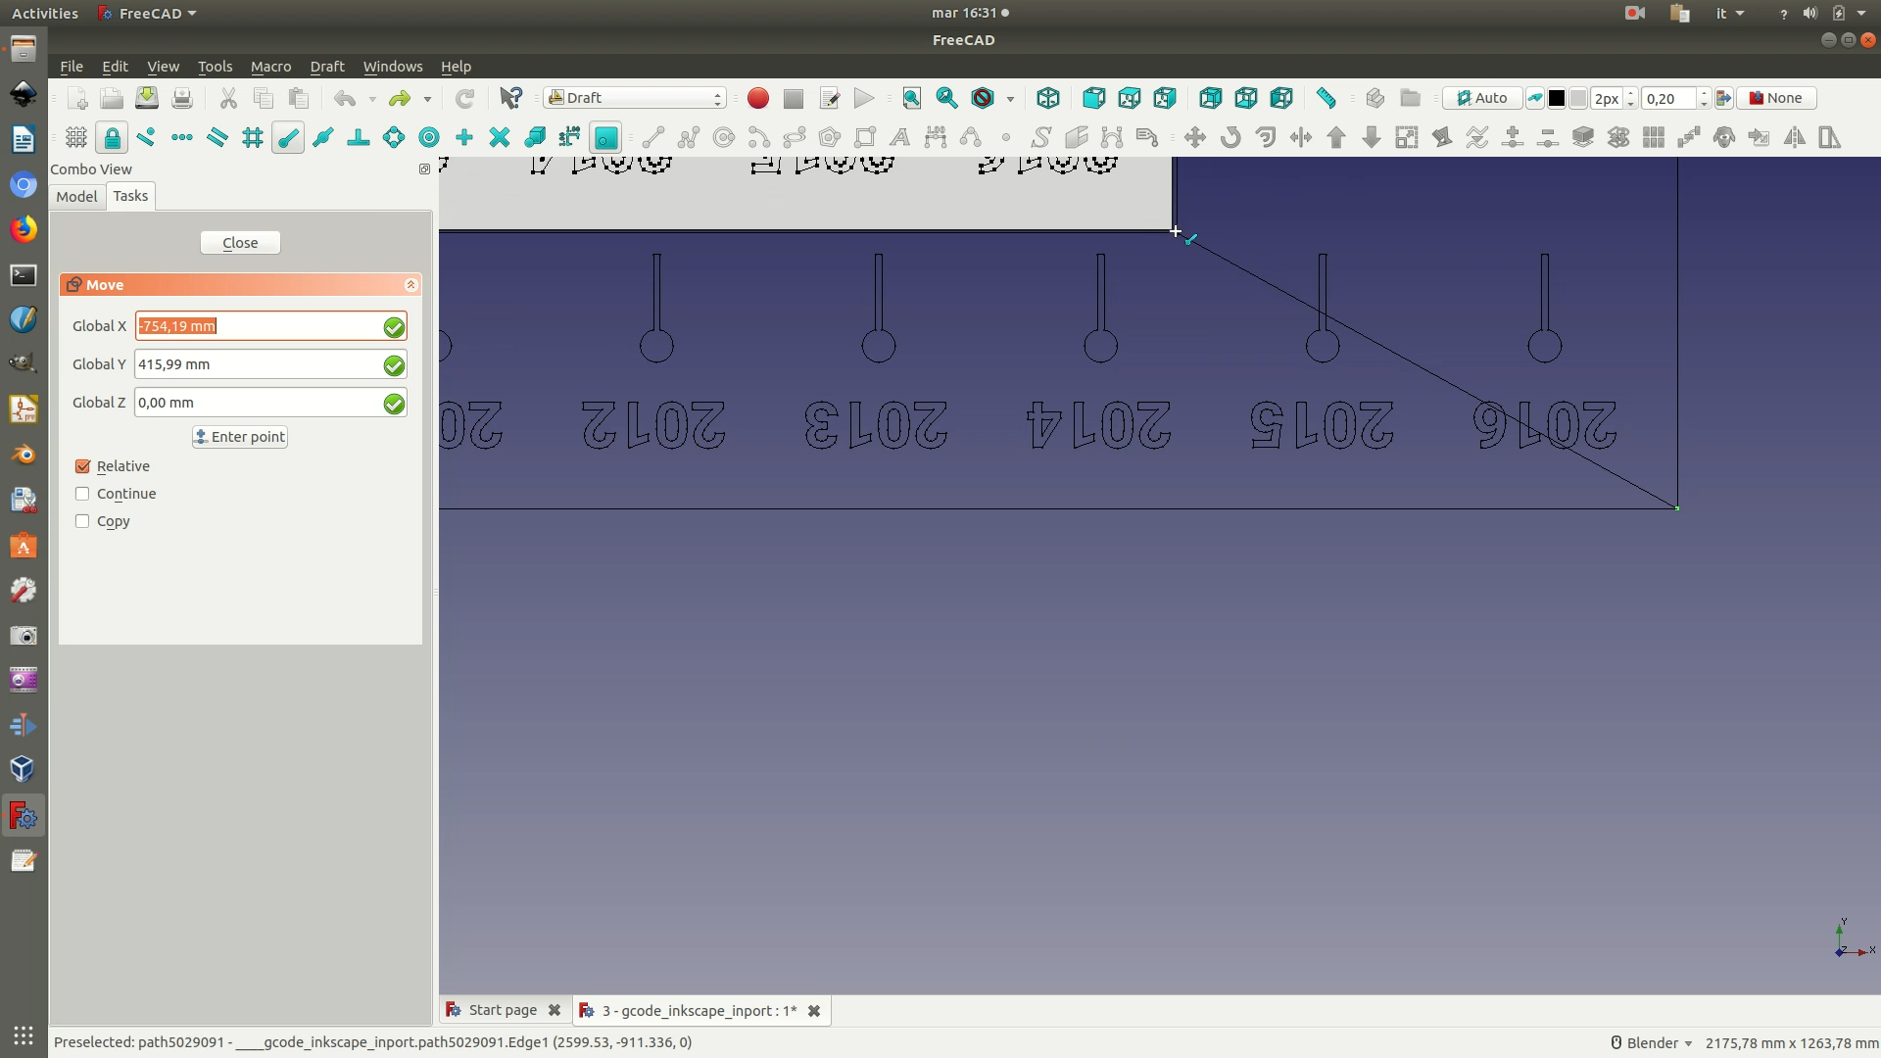Select the Draft mirror tool

coord(1795,137)
